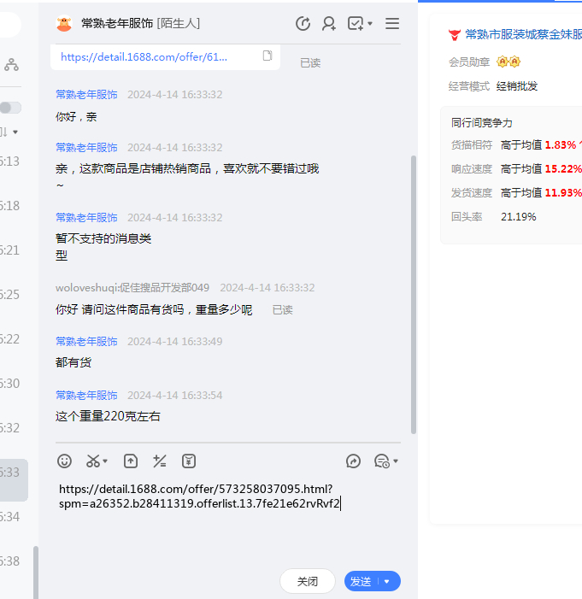Expand dropdown arrow beside task checkmark icon
This screenshot has height=599, width=582.
[x=370, y=24]
